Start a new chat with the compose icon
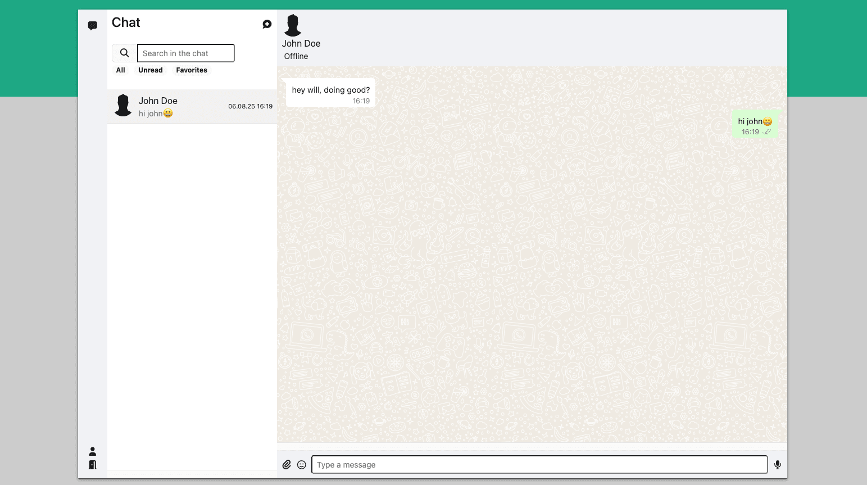867x485 pixels. (267, 24)
